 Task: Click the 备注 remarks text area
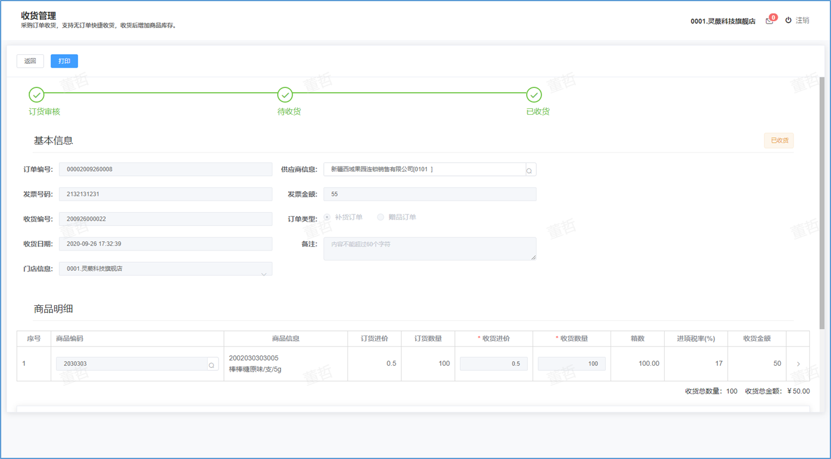pos(430,249)
